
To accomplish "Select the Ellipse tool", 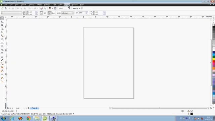I will pyautogui.click(x=2, y=43).
